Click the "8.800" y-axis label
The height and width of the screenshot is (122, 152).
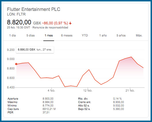click(x=11, y=69)
